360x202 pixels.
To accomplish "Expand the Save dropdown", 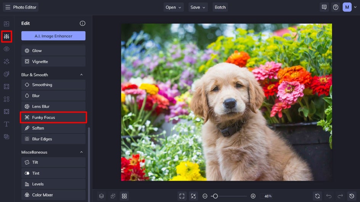I will tap(198, 7).
